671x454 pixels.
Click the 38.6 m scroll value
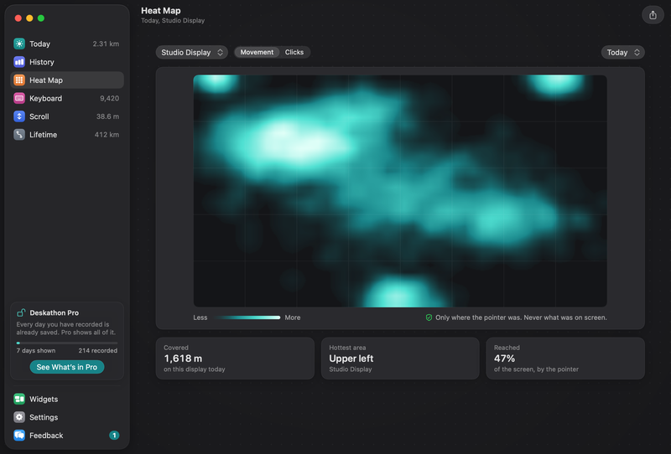108,116
